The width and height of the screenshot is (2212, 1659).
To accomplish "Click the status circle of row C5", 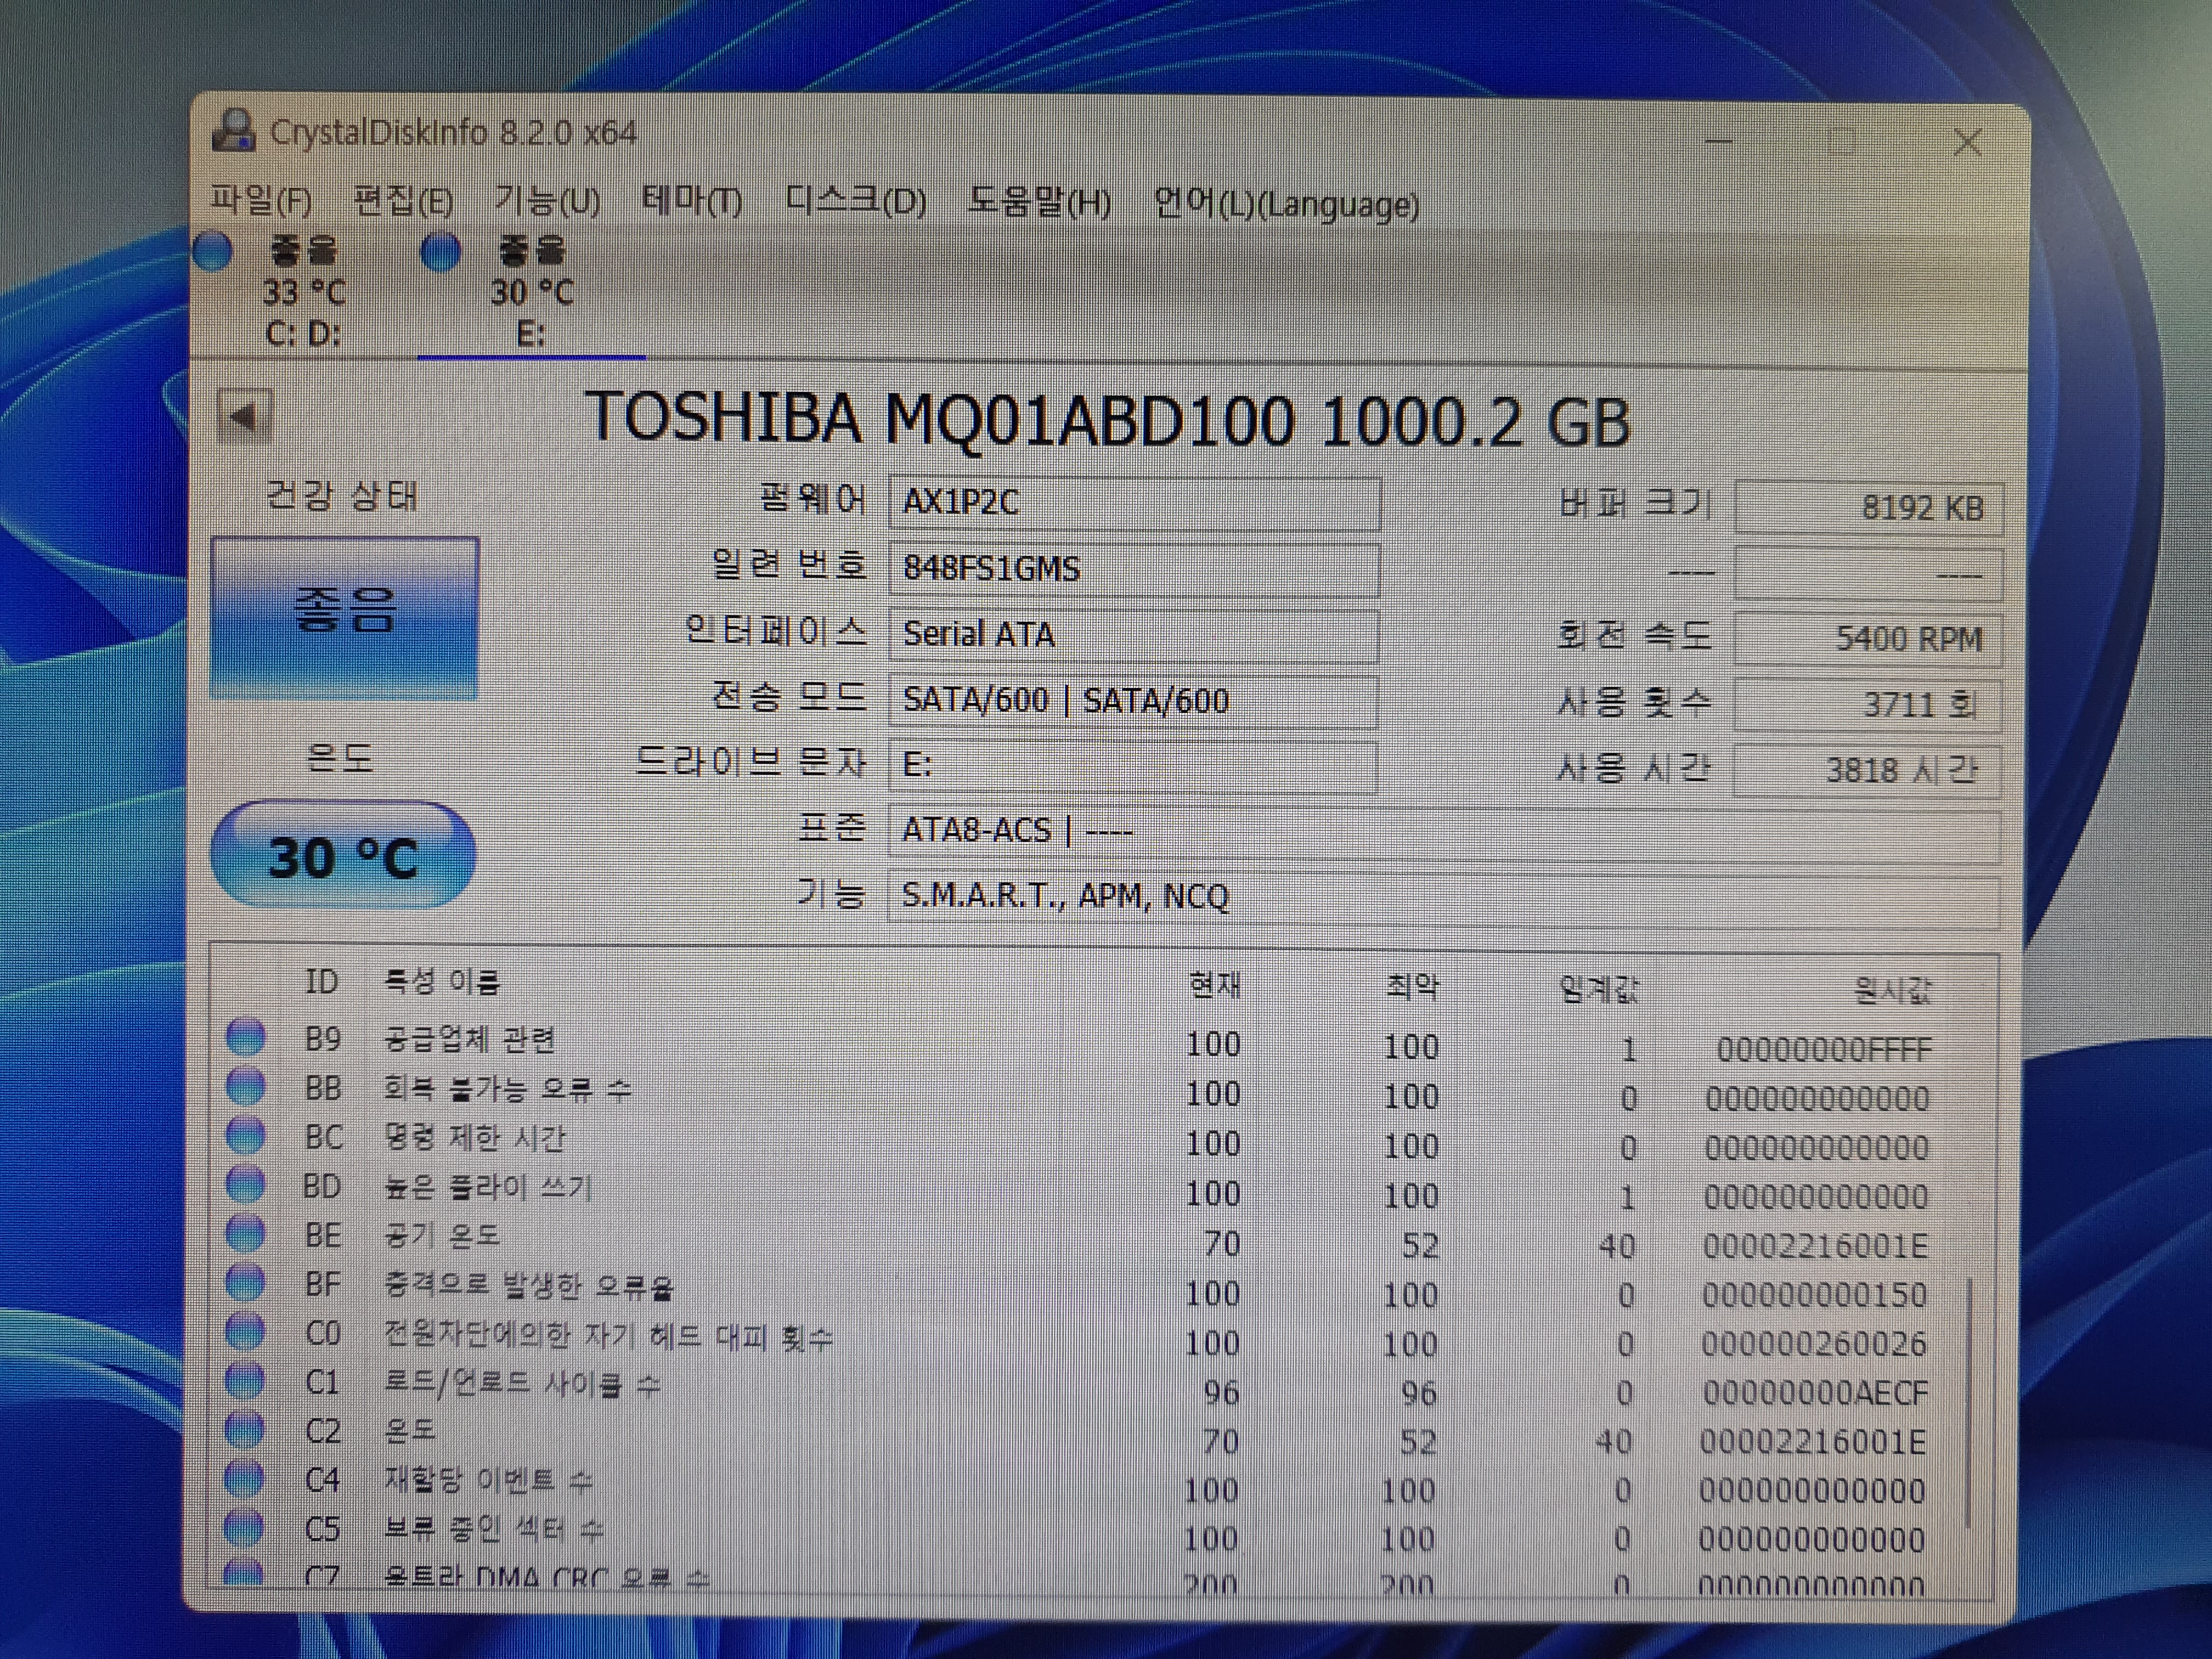I will point(244,1527).
